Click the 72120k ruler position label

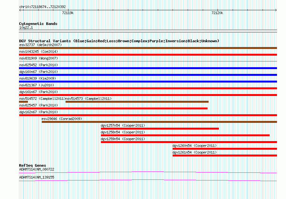click(x=217, y=13)
